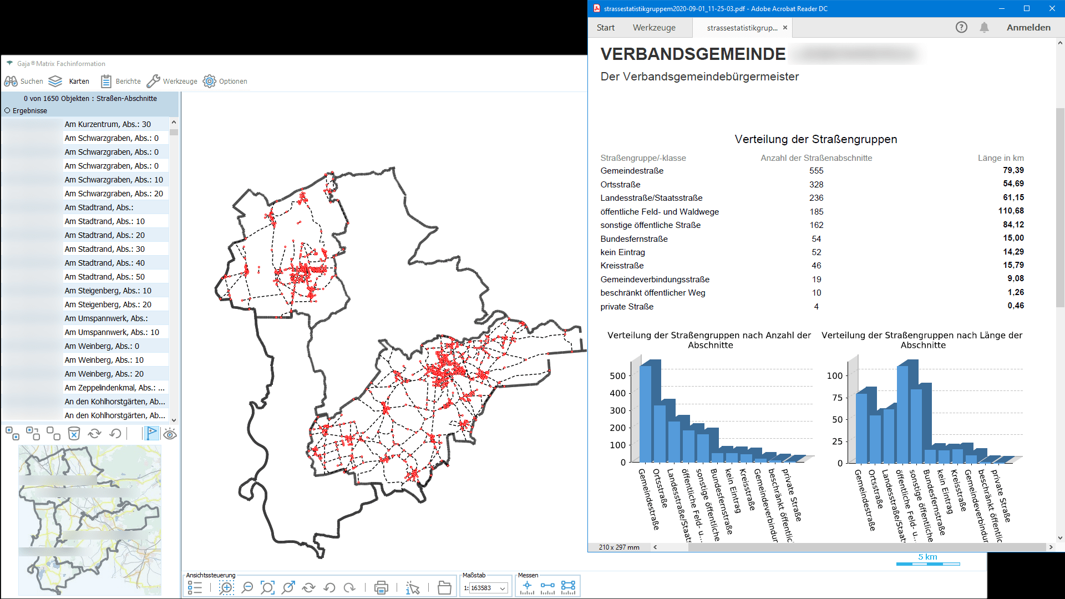Click Anmelden in Acrobat Reader
The height and width of the screenshot is (599, 1065).
point(1028,27)
